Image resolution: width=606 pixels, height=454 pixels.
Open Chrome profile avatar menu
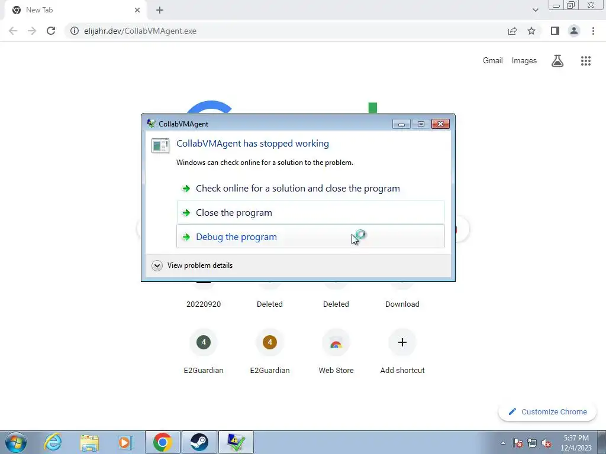[x=574, y=31]
